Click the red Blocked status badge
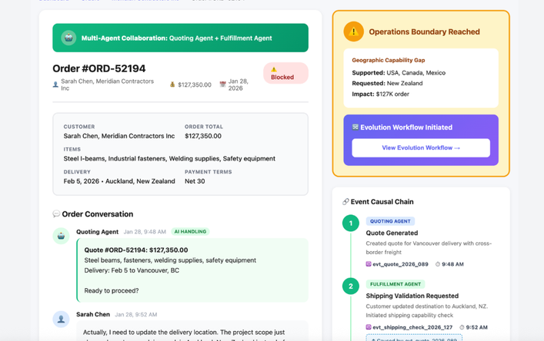This screenshot has width=544, height=341. (x=285, y=73)
